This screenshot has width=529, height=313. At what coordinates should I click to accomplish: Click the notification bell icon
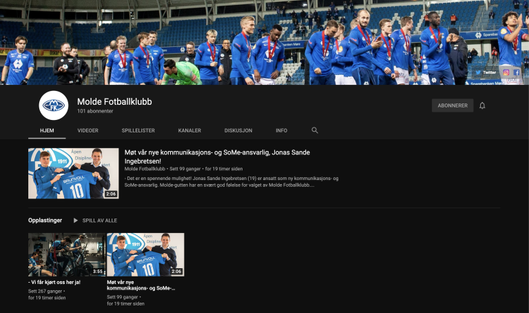482,105
